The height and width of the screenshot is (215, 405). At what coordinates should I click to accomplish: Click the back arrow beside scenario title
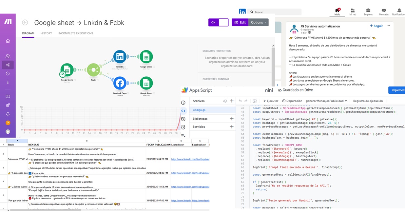25,23
